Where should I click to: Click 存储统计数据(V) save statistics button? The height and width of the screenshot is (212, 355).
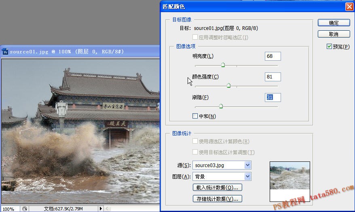[x=218, y=199]
